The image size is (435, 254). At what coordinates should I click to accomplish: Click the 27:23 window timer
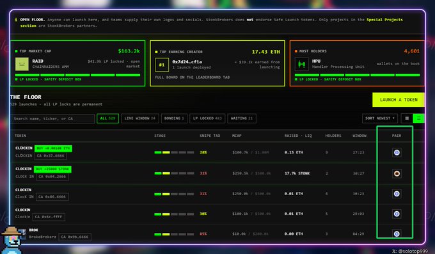(358, 152)
